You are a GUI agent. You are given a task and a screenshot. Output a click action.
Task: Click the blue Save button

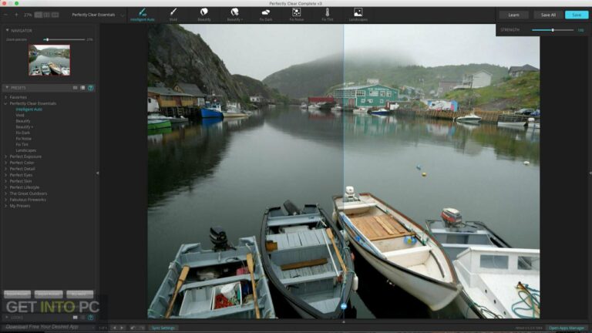click(x=577, y=15)
